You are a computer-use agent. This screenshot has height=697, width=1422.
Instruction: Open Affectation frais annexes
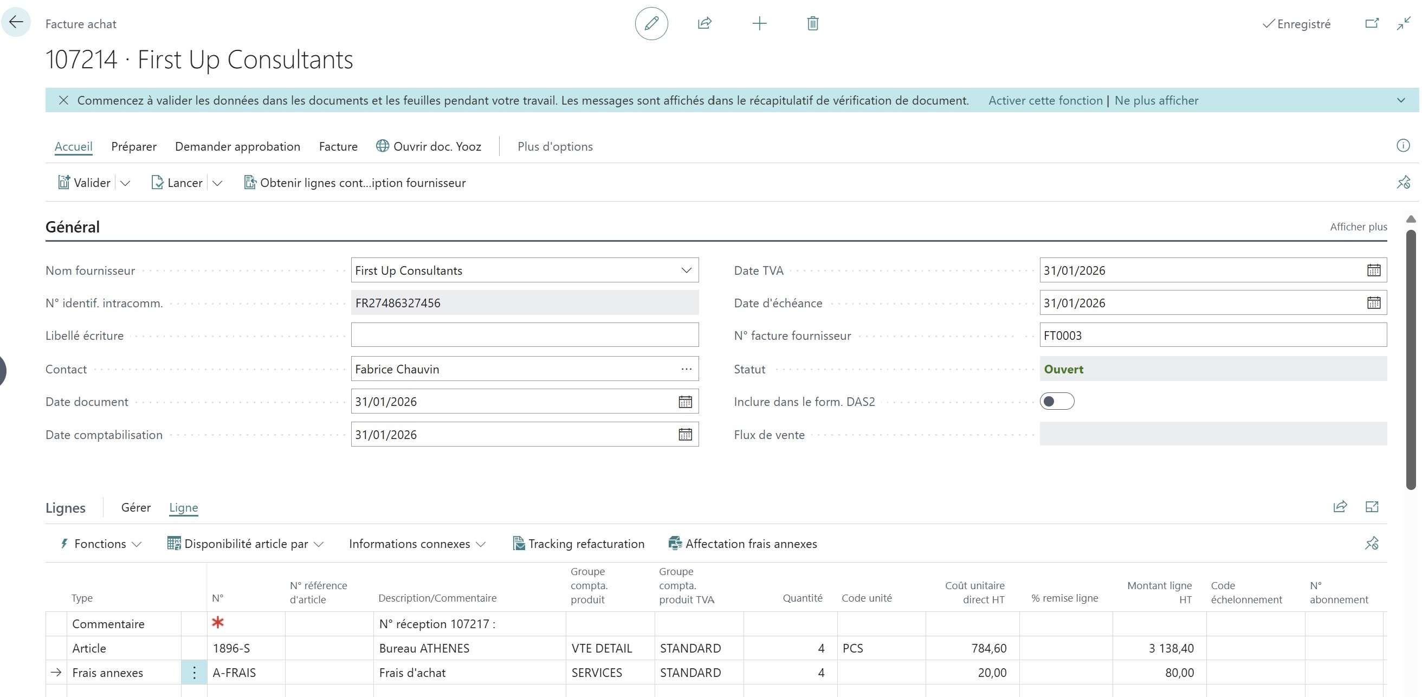tap(742, 544)
